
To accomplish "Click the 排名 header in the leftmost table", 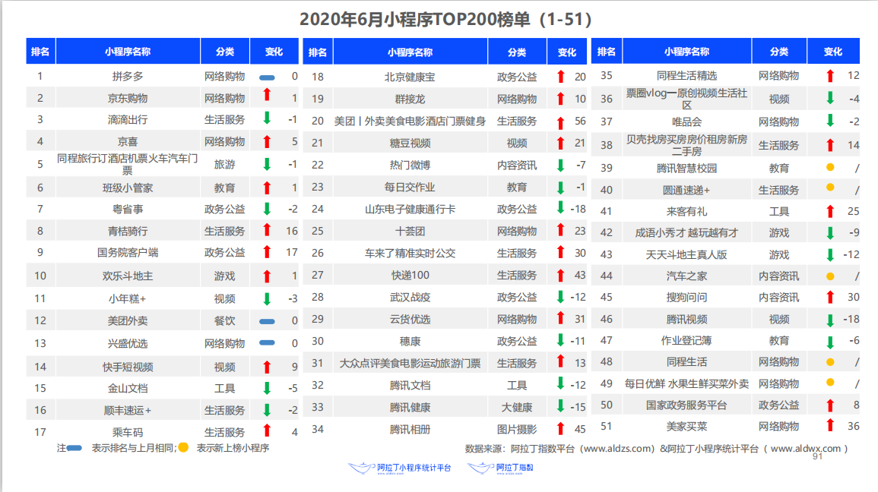I will click(40, 52).
